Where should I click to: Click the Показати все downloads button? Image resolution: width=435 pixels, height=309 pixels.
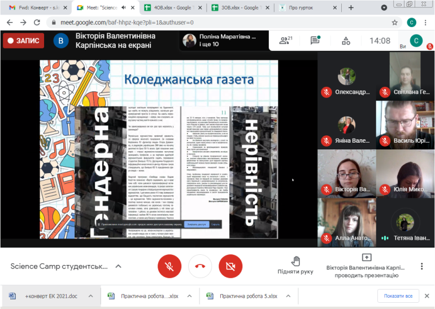[398, 296]
